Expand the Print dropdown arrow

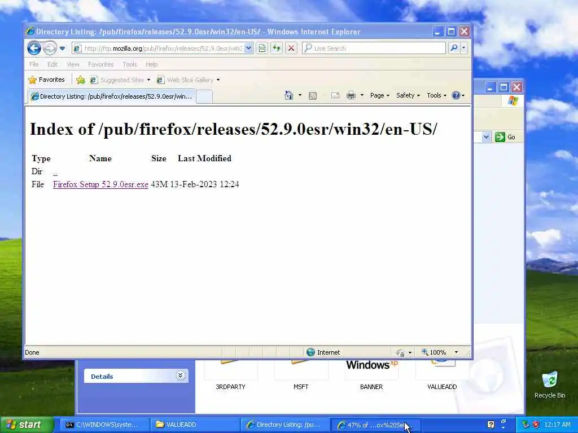pyautogui.click(x=362, y=95)
